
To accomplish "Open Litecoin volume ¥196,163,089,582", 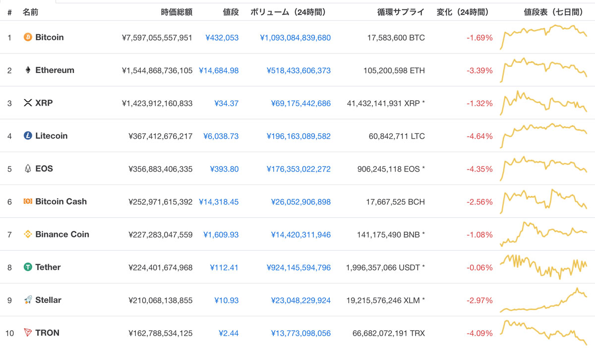I will point(298,136).
